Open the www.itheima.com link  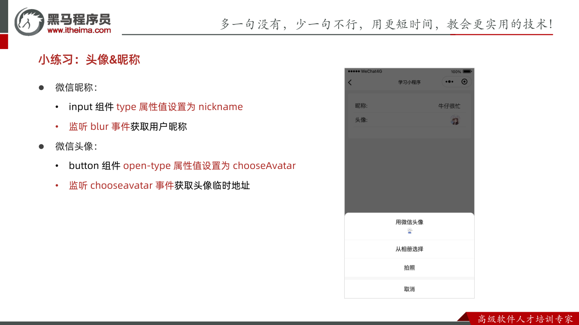79,30
